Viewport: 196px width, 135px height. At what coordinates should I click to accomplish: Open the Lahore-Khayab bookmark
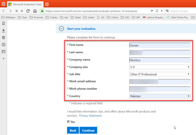coord(154,17)
